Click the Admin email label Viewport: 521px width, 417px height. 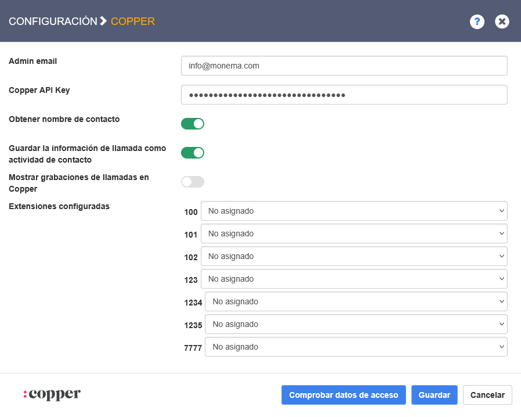(32, 61)
